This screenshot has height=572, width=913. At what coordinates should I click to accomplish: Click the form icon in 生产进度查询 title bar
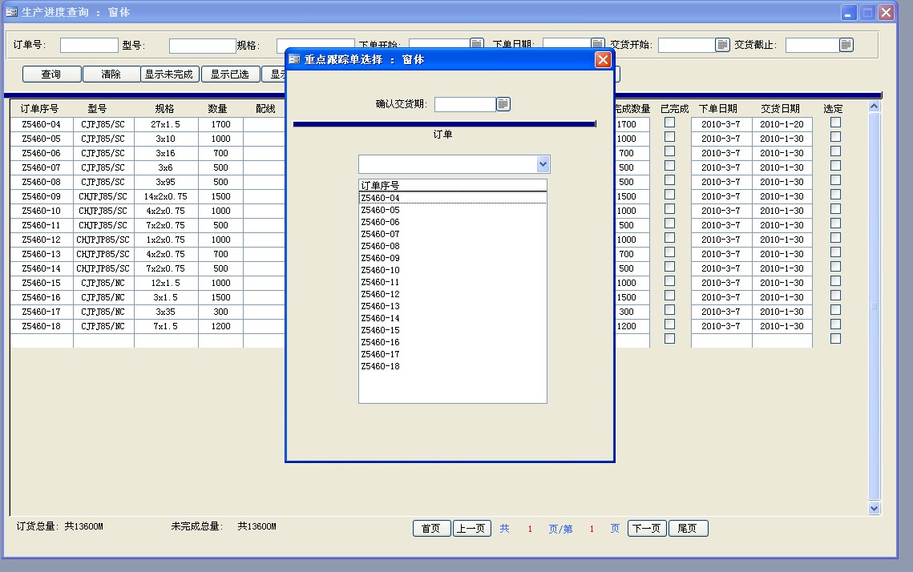pos(11,12)
